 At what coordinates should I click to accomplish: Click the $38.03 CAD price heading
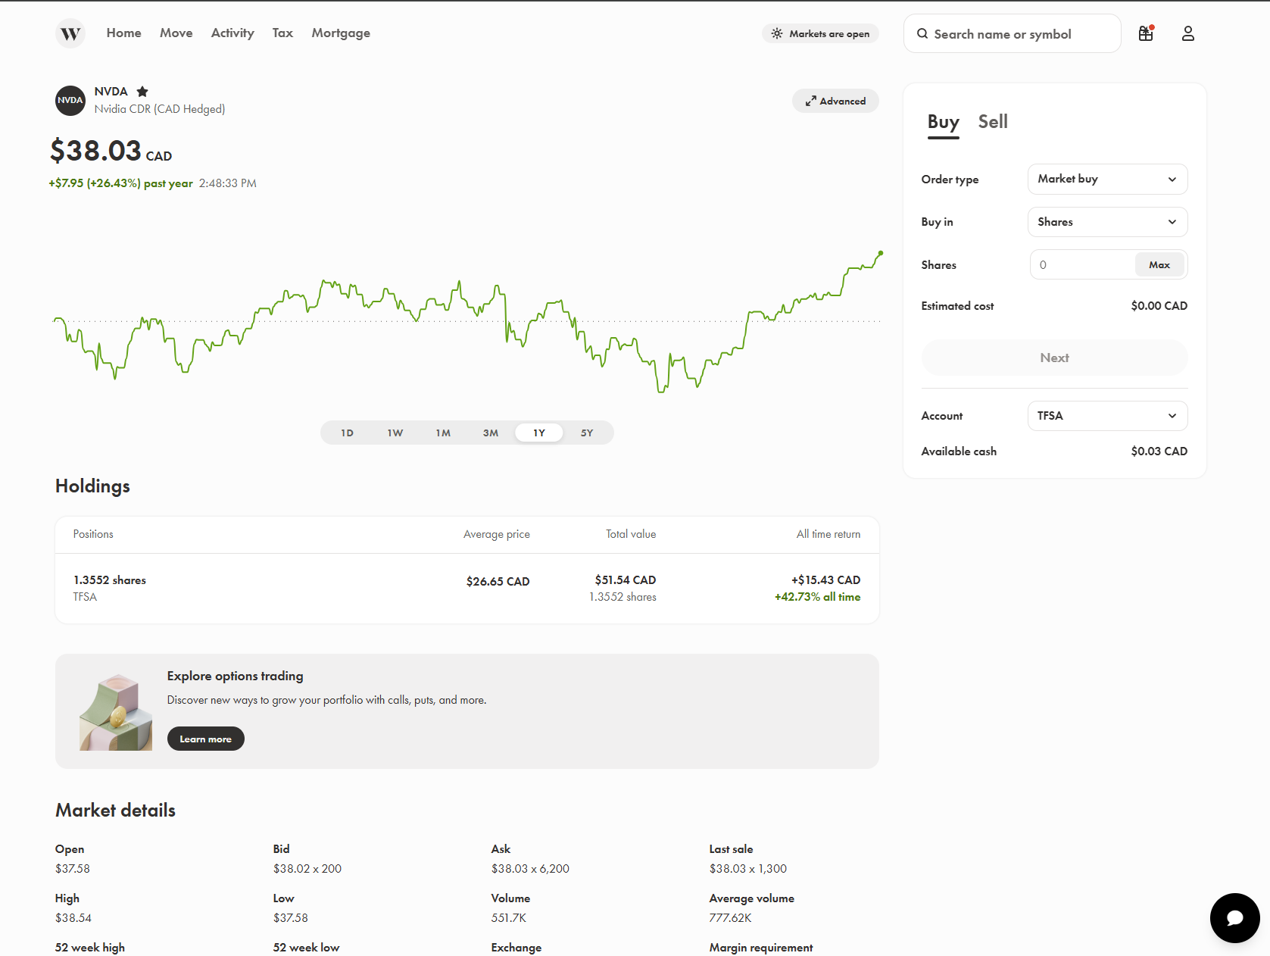pyautogui.click(x=111, y=151)
